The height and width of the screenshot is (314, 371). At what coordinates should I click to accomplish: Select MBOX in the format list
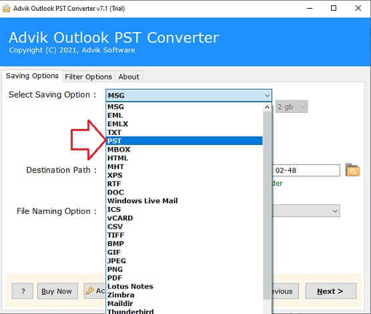coord(185,149)
